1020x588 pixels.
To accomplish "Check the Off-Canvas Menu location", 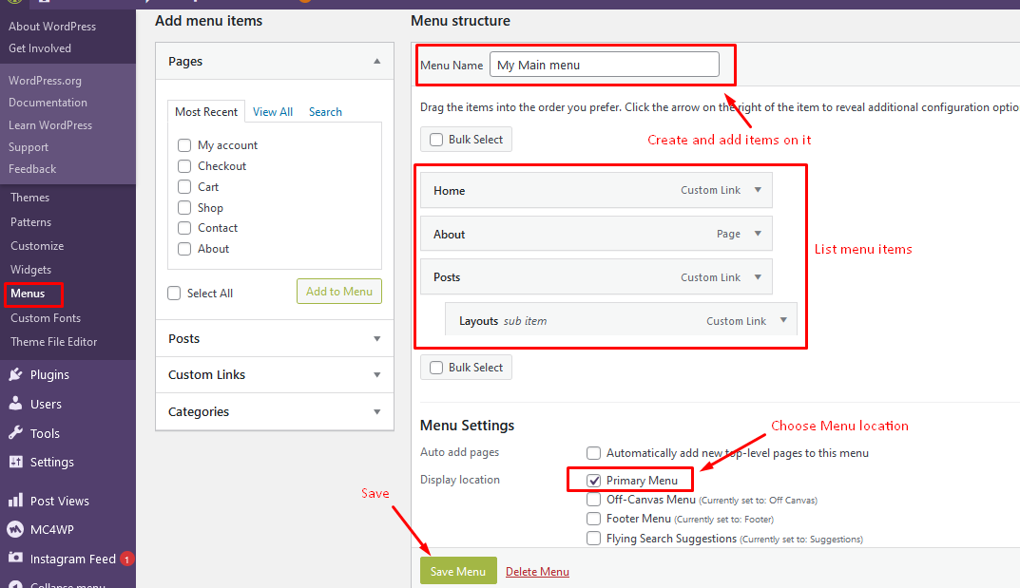I will 593,500.
